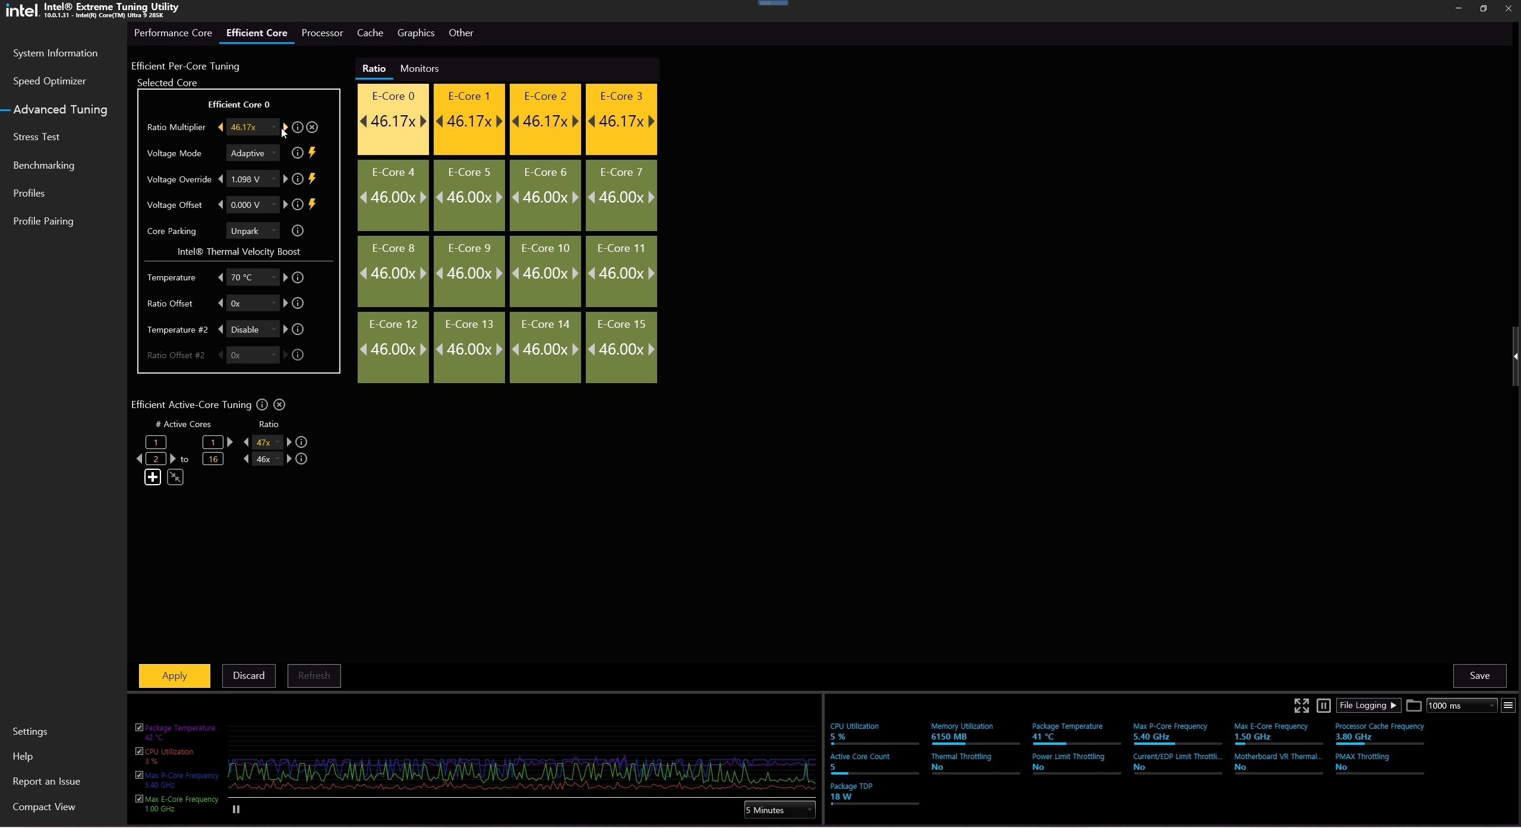Increase Ratio Multiplier with right arrow
Image resolution: width=1521 pixels, height=828 pixels.
[285, 127]
